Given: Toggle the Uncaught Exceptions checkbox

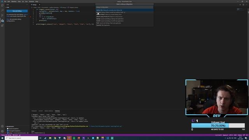Looking at the screenshot, I should click(x=8, y=131).
